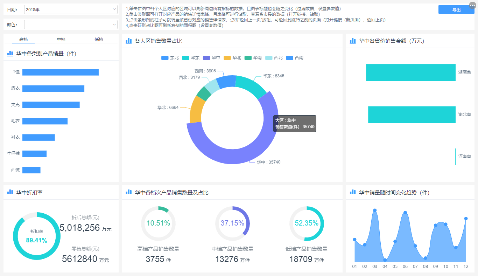The image size is (478, 276).
Task: Toggle the 东北 legend item
Action: point(169,58)
